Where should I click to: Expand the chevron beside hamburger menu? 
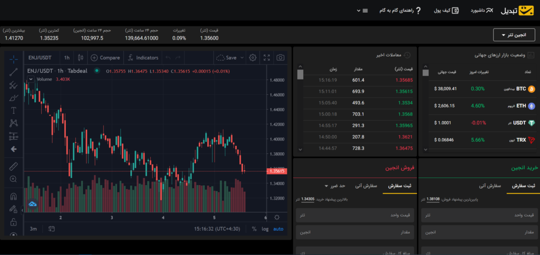point(359,11)
